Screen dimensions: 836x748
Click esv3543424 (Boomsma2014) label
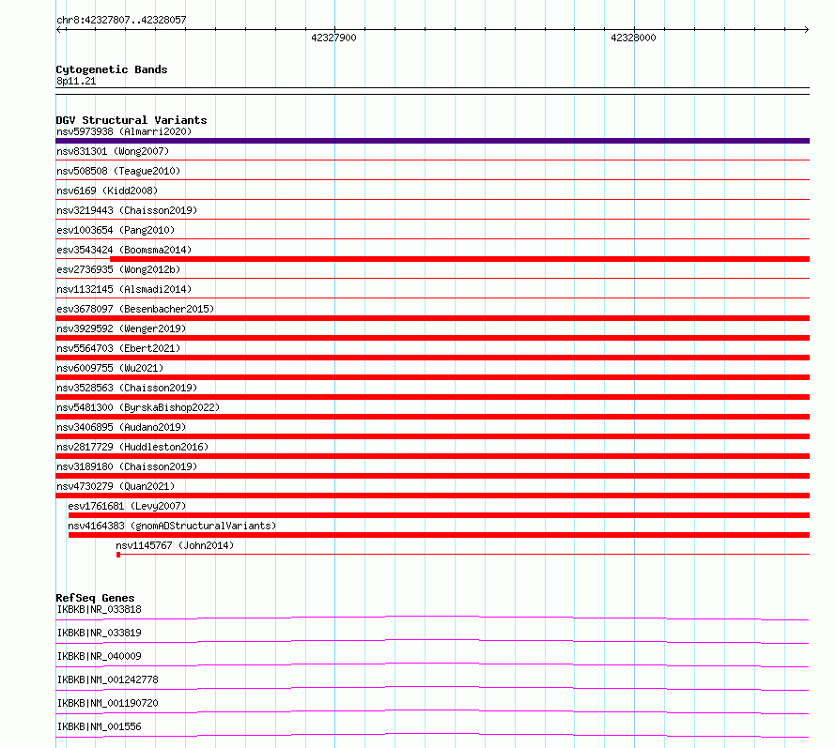[124, 250]
